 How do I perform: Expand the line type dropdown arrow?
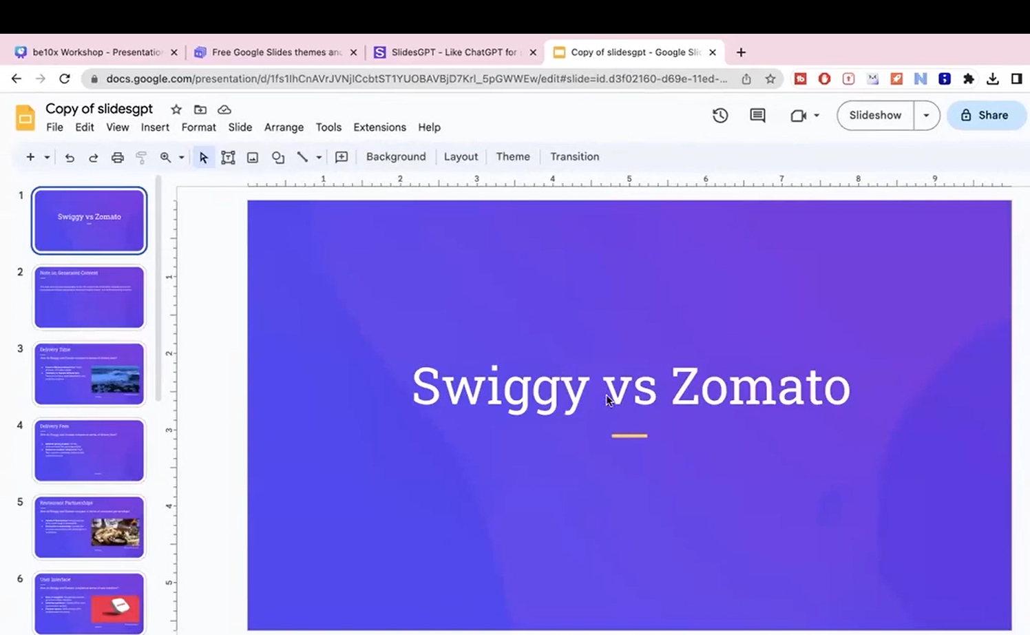(319, 157)
